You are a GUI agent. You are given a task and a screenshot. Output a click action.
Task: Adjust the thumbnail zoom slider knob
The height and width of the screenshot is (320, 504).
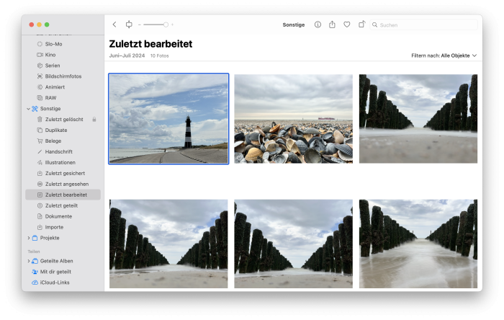tap(166, 25)
